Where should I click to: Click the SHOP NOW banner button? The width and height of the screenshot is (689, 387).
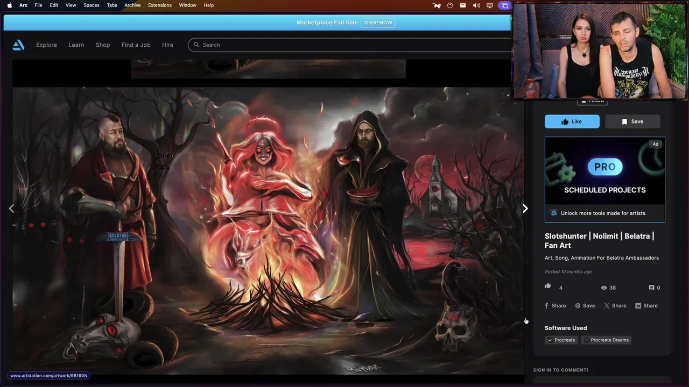378,23
